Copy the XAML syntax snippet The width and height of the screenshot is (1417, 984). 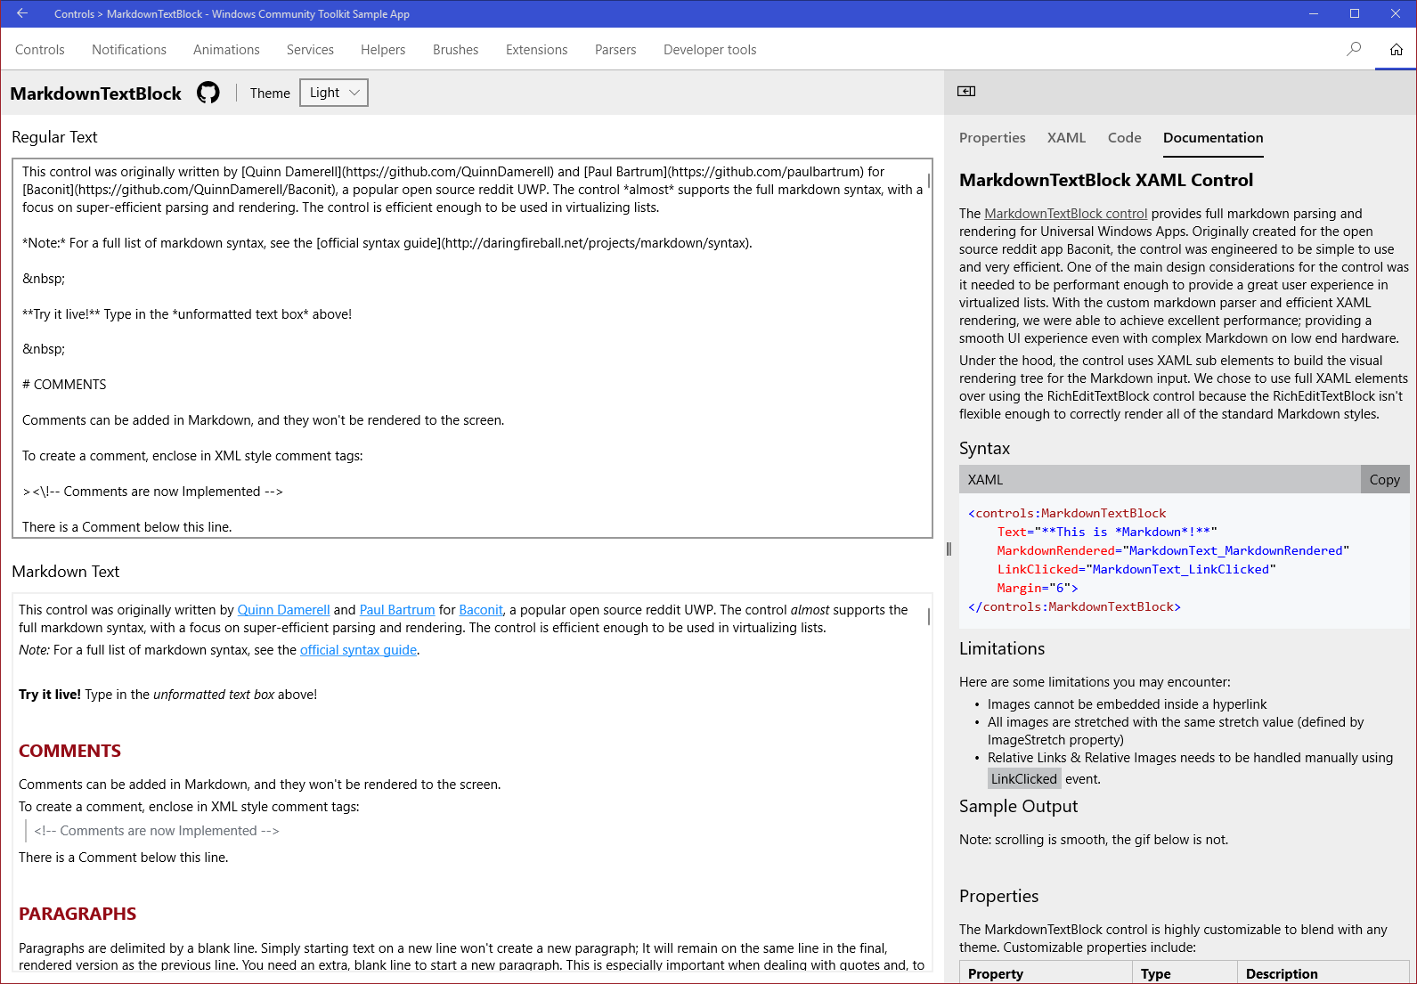1385,479
